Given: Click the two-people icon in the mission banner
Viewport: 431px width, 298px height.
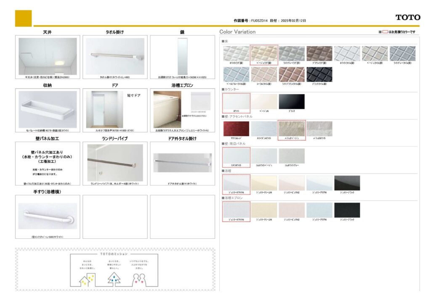Looking at the screenshot, I should point(142,278).
